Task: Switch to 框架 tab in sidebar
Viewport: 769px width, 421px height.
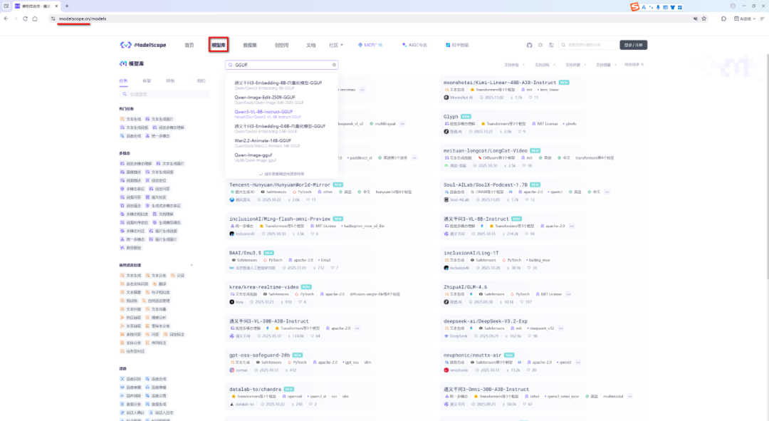Action: pyautogui.click(x=147, y=81)
